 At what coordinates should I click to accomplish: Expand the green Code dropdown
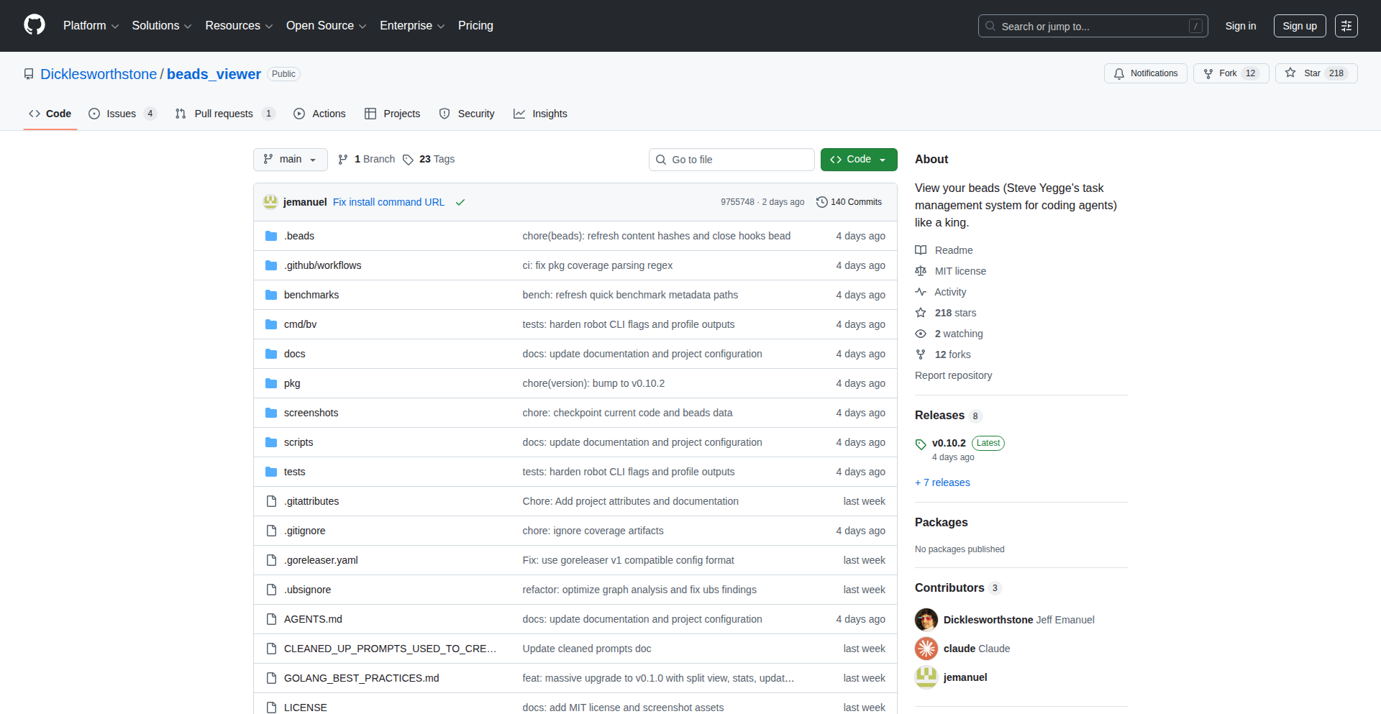(858, 160)
